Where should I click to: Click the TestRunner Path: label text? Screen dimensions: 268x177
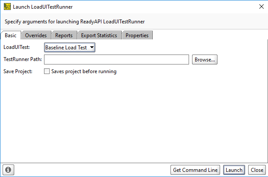pos(22,60)
